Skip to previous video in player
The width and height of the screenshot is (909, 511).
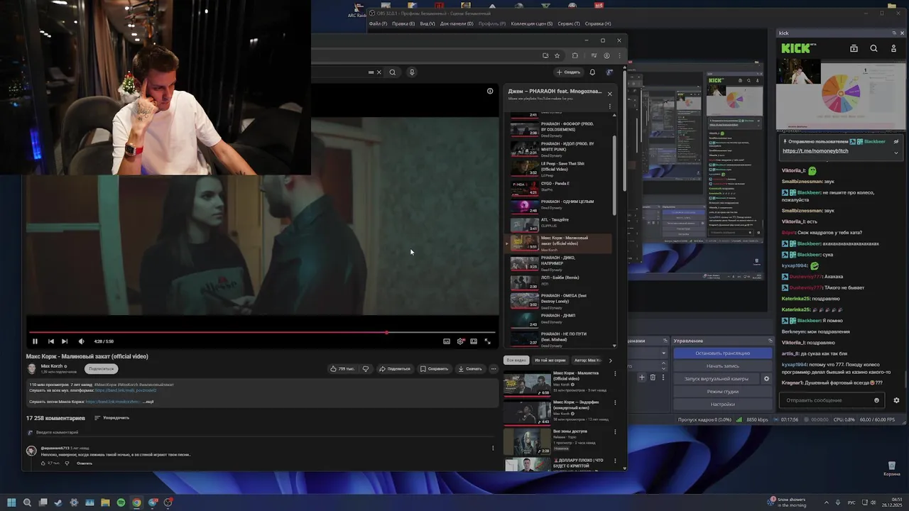(x=50, y=341)
